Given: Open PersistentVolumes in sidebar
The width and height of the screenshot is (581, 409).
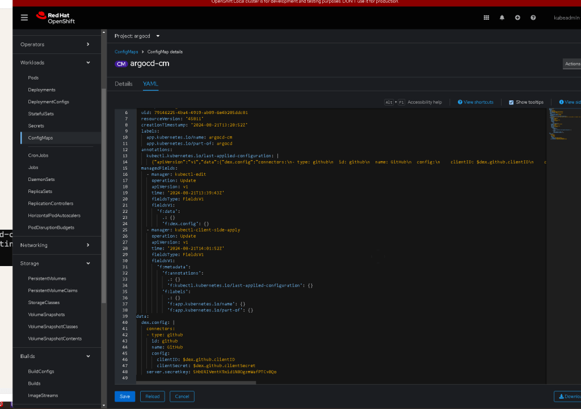Looking at the screenshot, I should (x=47, y=279).
